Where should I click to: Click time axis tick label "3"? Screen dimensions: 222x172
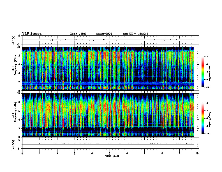coord(75,153)
